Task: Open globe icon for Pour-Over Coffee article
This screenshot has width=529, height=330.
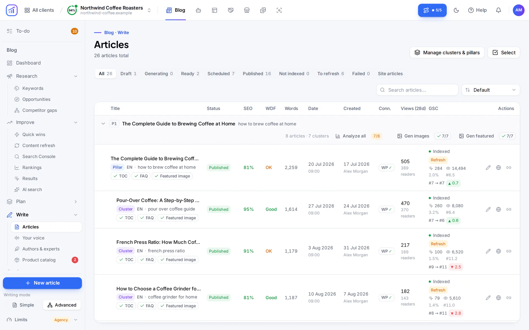Action: point(498,209)
